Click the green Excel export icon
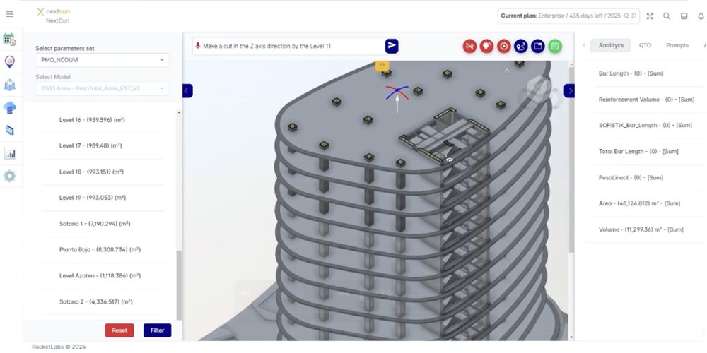This screenshot has width=707, height=353. pos(555,46)
